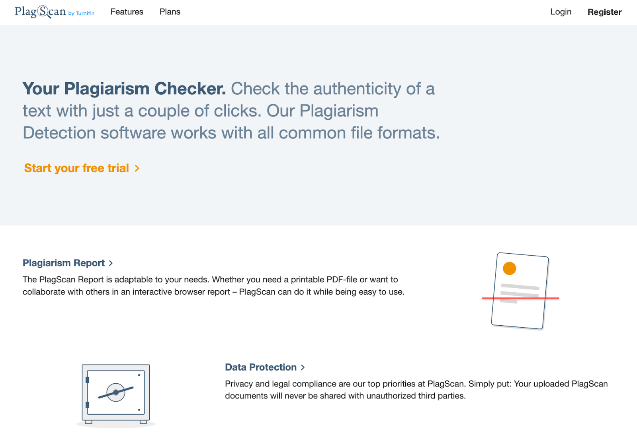
Task: Open the Plagiarism Report heading link
Action: (x=68, y=263)
